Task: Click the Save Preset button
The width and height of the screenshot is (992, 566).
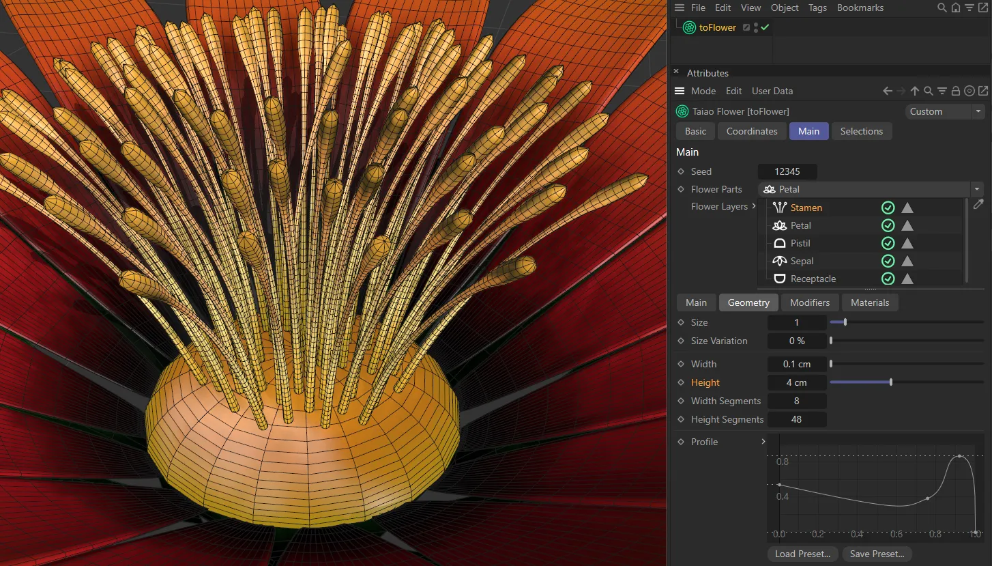Action: 877,554
